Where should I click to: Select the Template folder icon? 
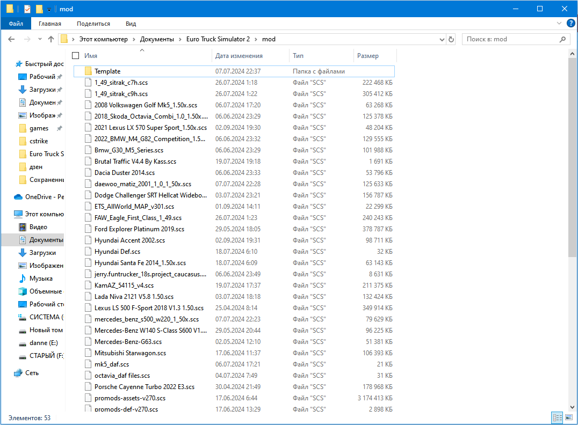[x=88, y=71]
